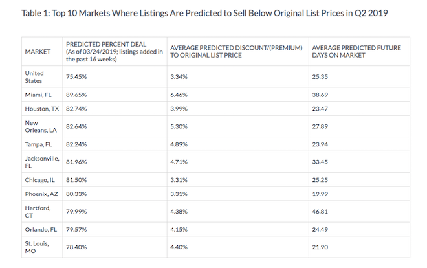The image size is (427, 268).
Task: Select the Tampa, FL row label
Action: (39, 144)
